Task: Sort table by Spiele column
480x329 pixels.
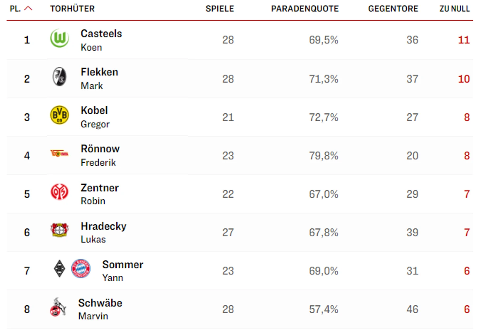Action: 220,9
